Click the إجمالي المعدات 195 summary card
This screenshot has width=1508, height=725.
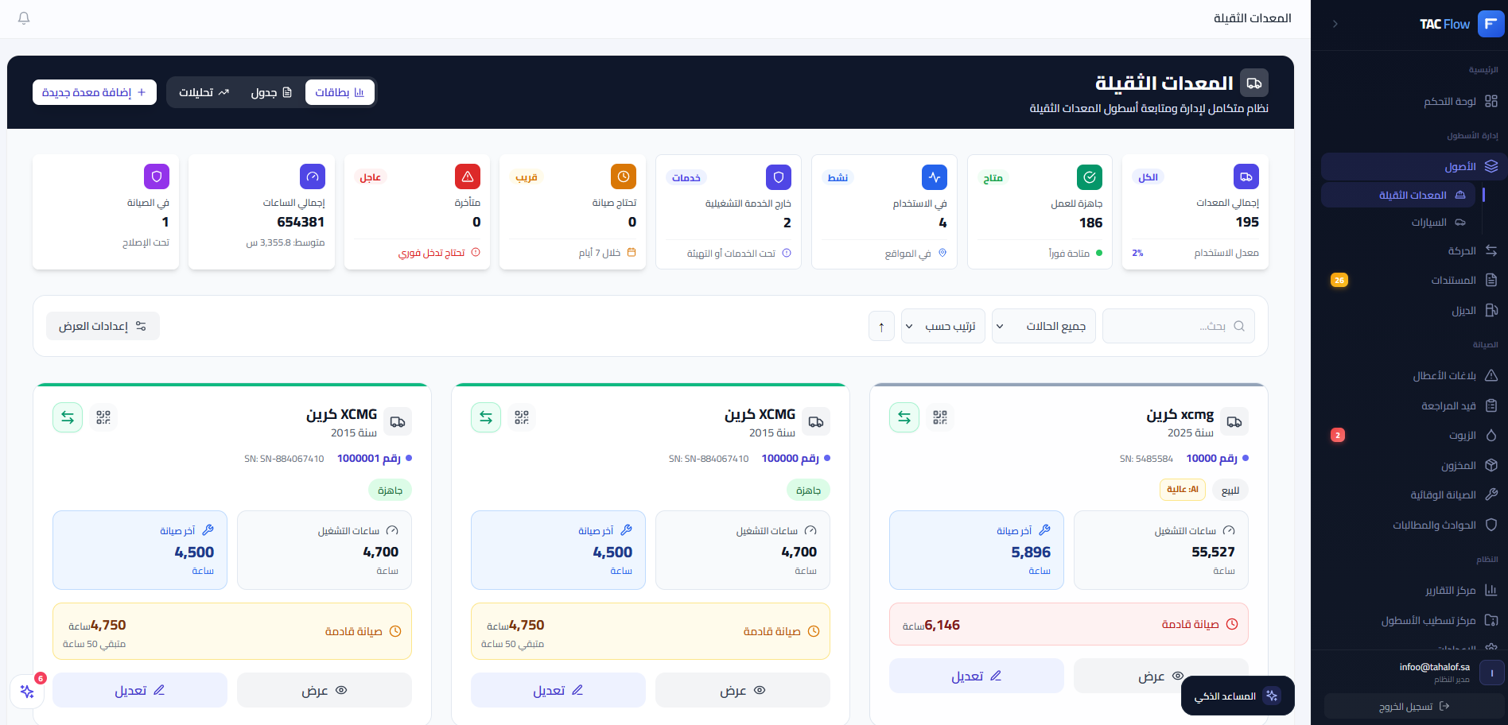[1195, 212]
